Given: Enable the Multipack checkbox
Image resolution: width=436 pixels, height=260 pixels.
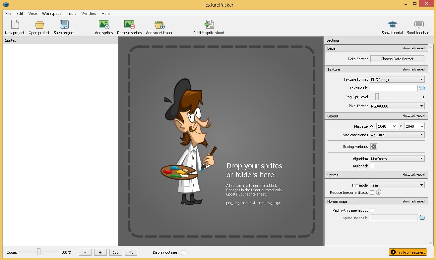Looking at the screenshot, I should pos(372,166).
